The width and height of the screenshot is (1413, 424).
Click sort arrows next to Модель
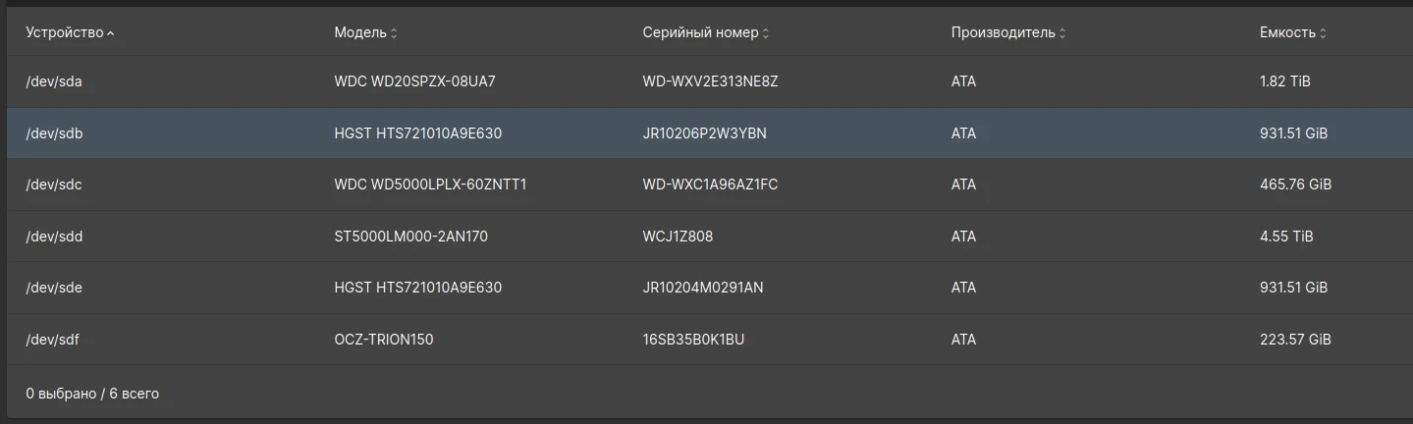click(394, 33)
